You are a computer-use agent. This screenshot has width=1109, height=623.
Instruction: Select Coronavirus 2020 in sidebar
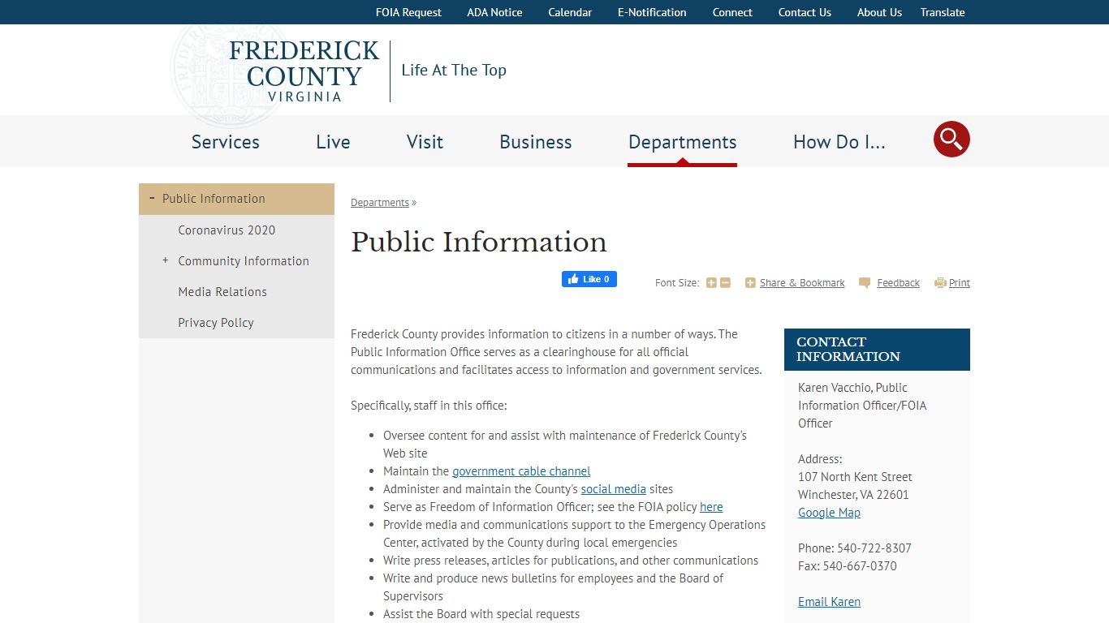tap(227, 230)
